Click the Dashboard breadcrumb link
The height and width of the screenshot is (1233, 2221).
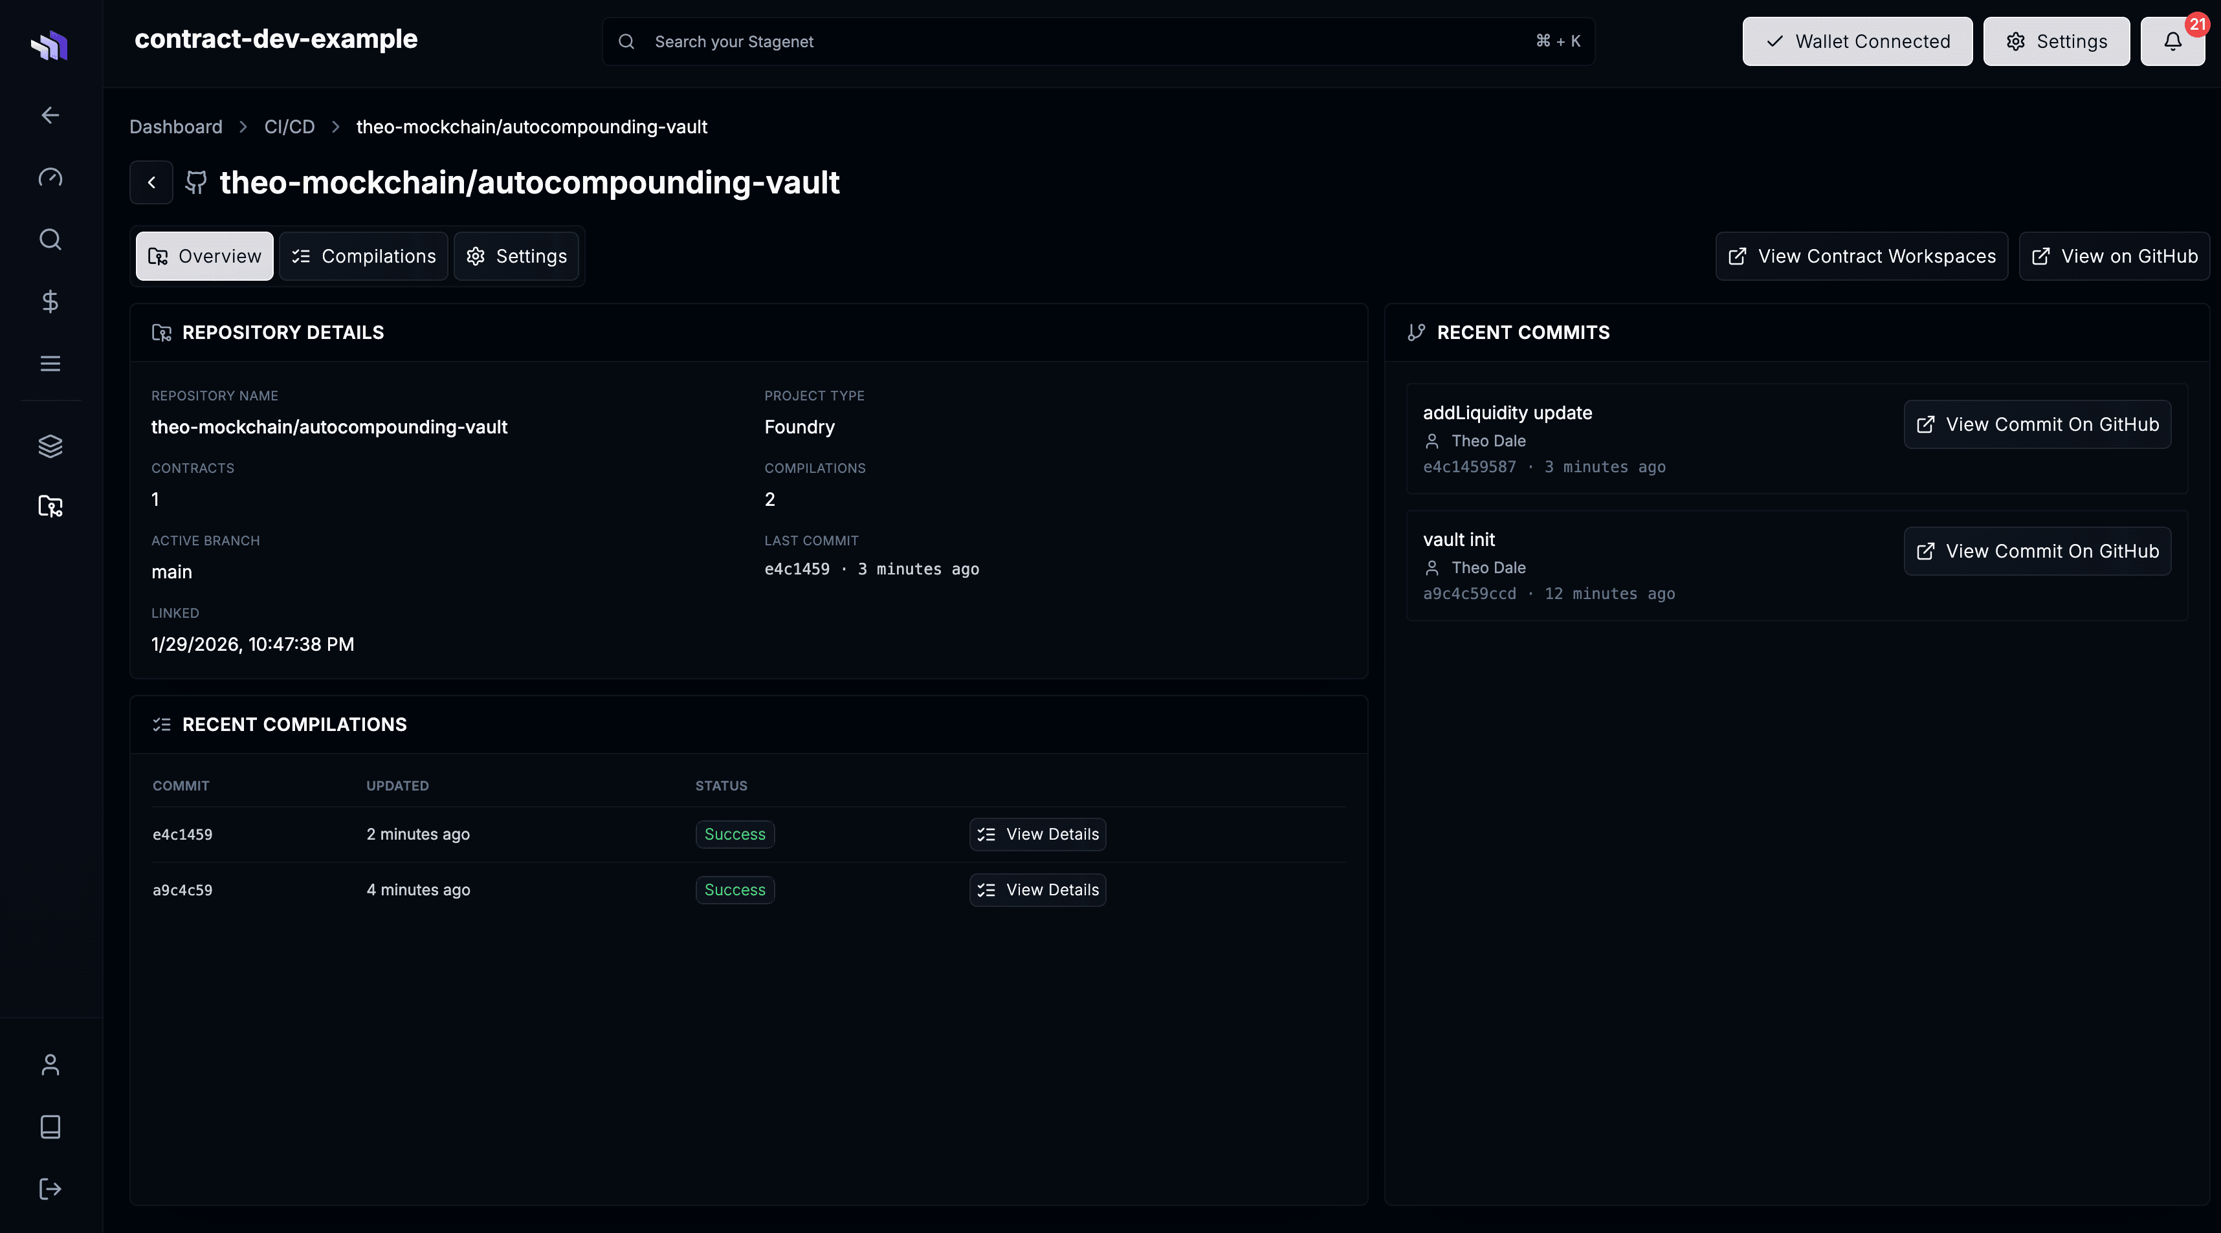coord(175,125)
